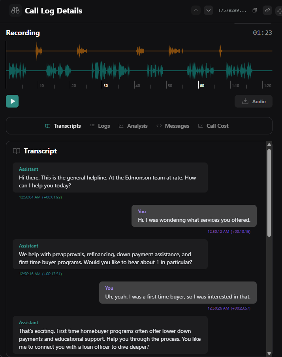Click the binoculars Call Log Details icon
Screen dimensions: 282x357
pos(15,10)
